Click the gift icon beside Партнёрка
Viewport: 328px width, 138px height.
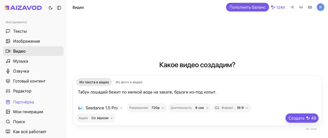click(8, 102)
